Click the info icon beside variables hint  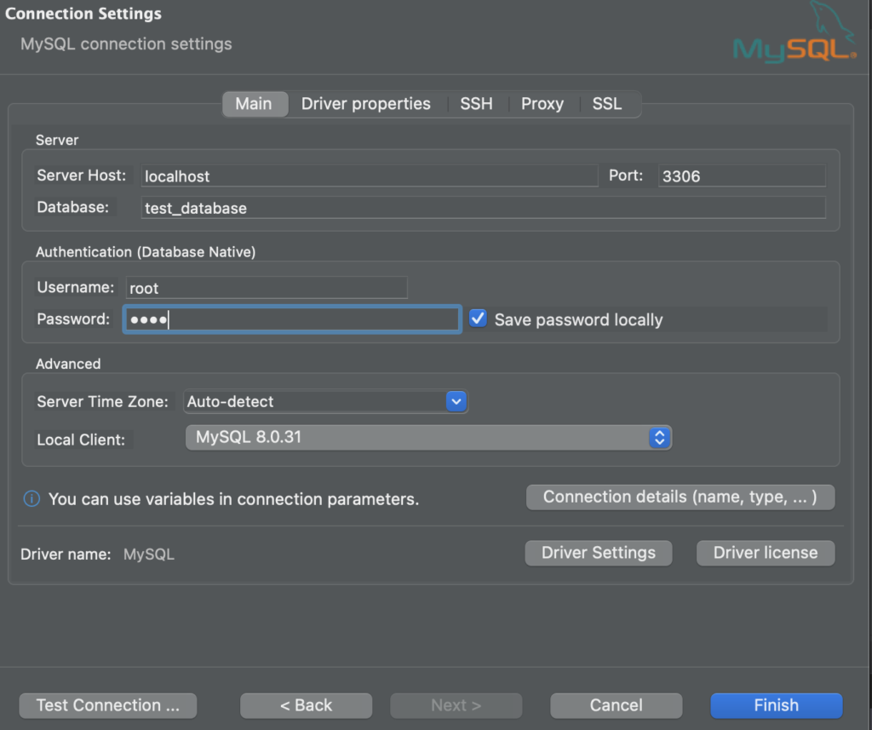coord(32,499)
